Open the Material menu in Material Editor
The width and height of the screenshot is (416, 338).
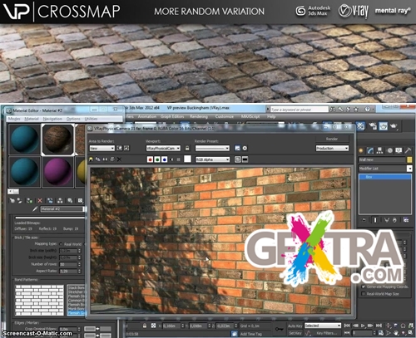32,119
